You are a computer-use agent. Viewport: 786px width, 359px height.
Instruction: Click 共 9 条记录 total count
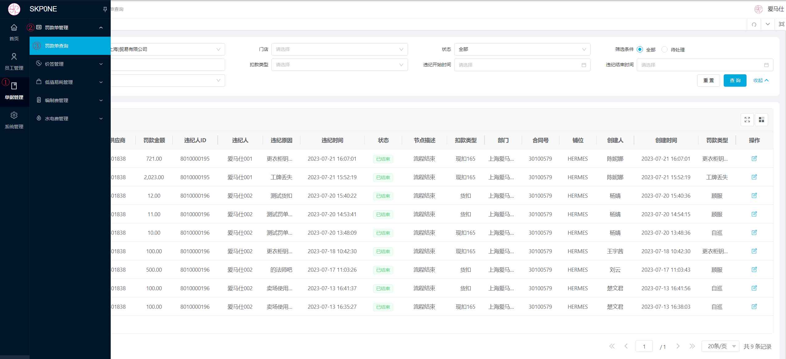point(757,346)
